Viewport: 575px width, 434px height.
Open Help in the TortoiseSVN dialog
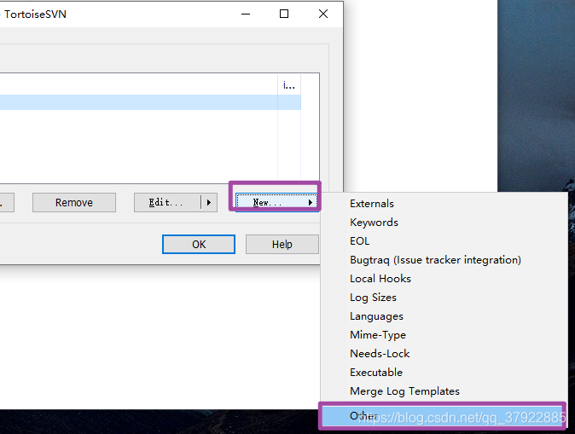282,244
